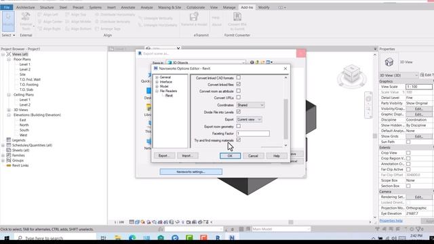Switch to the Architecture ribbon tab
Viewport: 434px width, 244px height.
coord(26,7)
